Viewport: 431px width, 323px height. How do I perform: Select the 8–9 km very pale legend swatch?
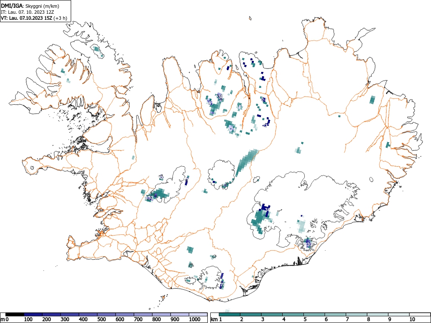[378, 314]
